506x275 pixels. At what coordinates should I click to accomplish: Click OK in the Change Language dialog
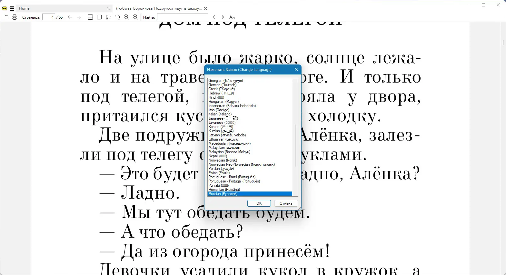259,203
